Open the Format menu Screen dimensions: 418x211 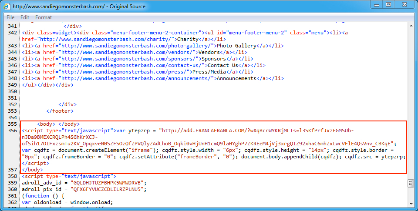click(44, 17)
